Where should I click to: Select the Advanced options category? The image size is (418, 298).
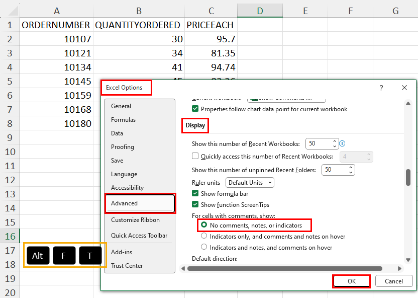tap(140, 203)
